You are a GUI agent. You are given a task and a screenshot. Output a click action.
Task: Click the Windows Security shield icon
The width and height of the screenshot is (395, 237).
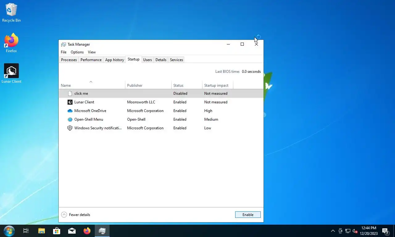coord(70,128)
